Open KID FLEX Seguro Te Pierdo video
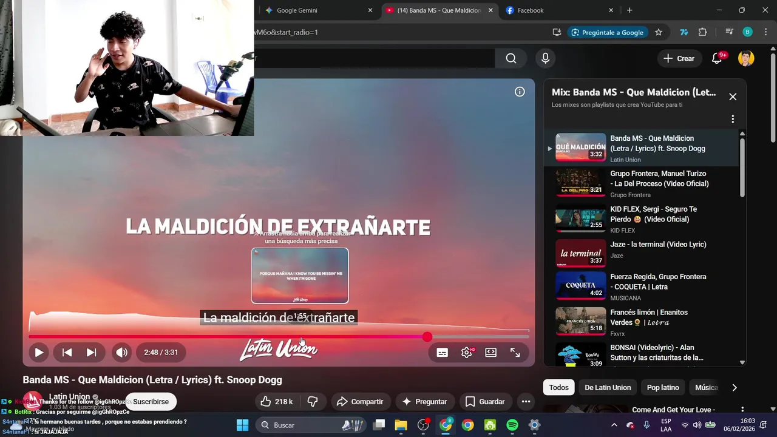 point(641,219)
